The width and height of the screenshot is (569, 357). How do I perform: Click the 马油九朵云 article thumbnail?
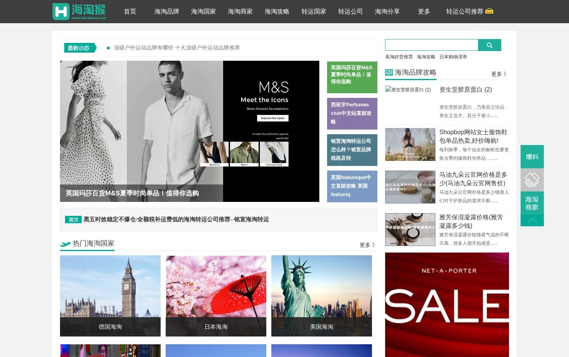point(410,187)
